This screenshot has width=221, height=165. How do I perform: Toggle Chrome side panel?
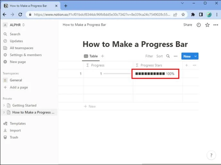[x=201, y=14]
